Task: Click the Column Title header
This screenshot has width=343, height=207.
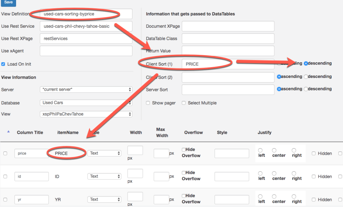Action: tap(30, 132)
